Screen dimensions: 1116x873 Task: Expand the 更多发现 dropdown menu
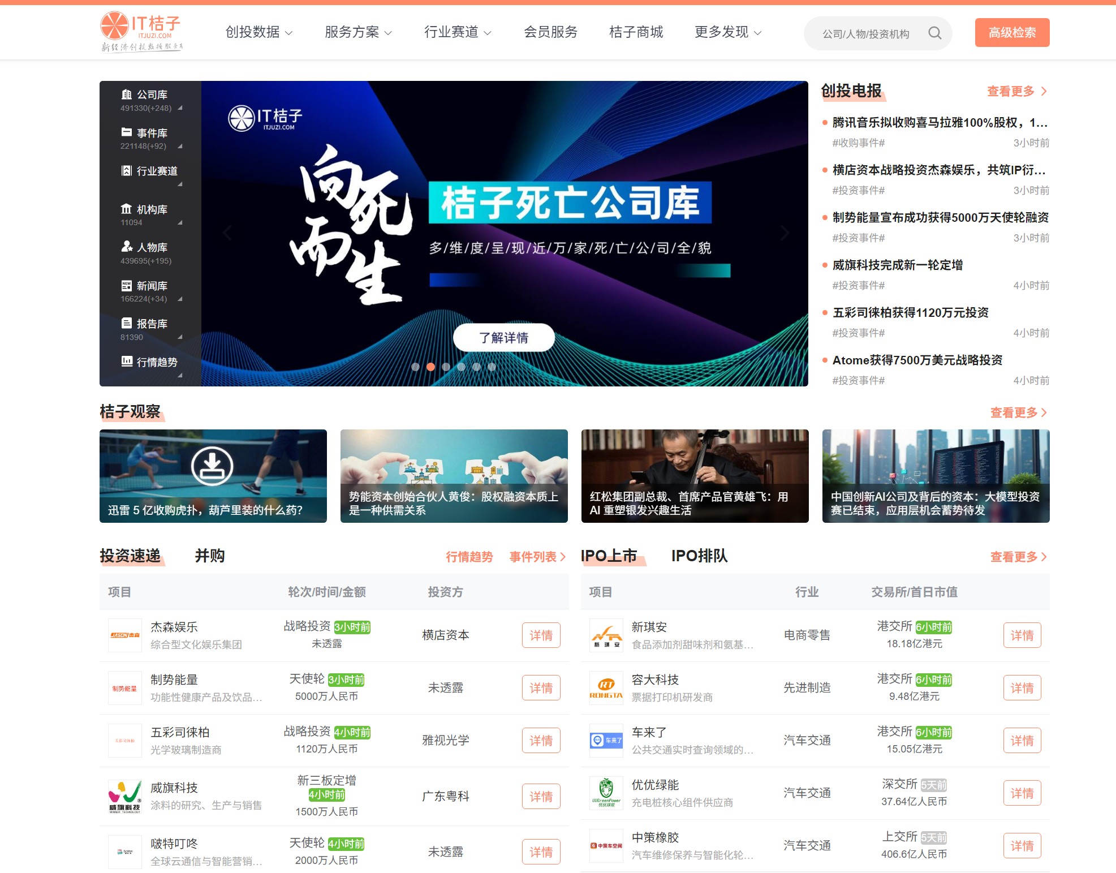[727, 32]
